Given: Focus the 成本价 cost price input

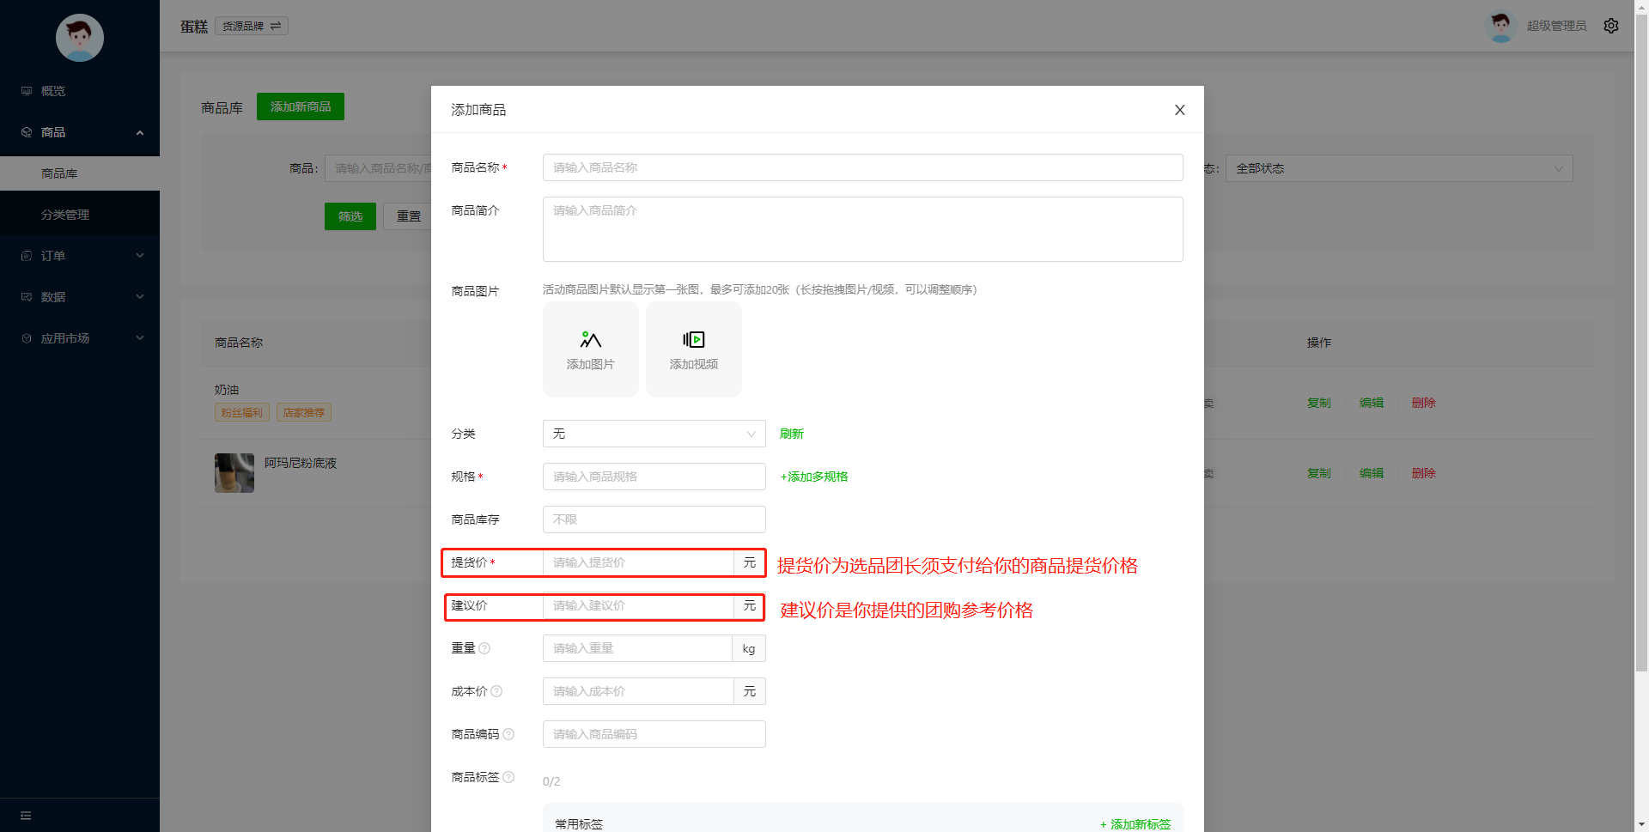Looking at the screenshot, I should point(638,691).
